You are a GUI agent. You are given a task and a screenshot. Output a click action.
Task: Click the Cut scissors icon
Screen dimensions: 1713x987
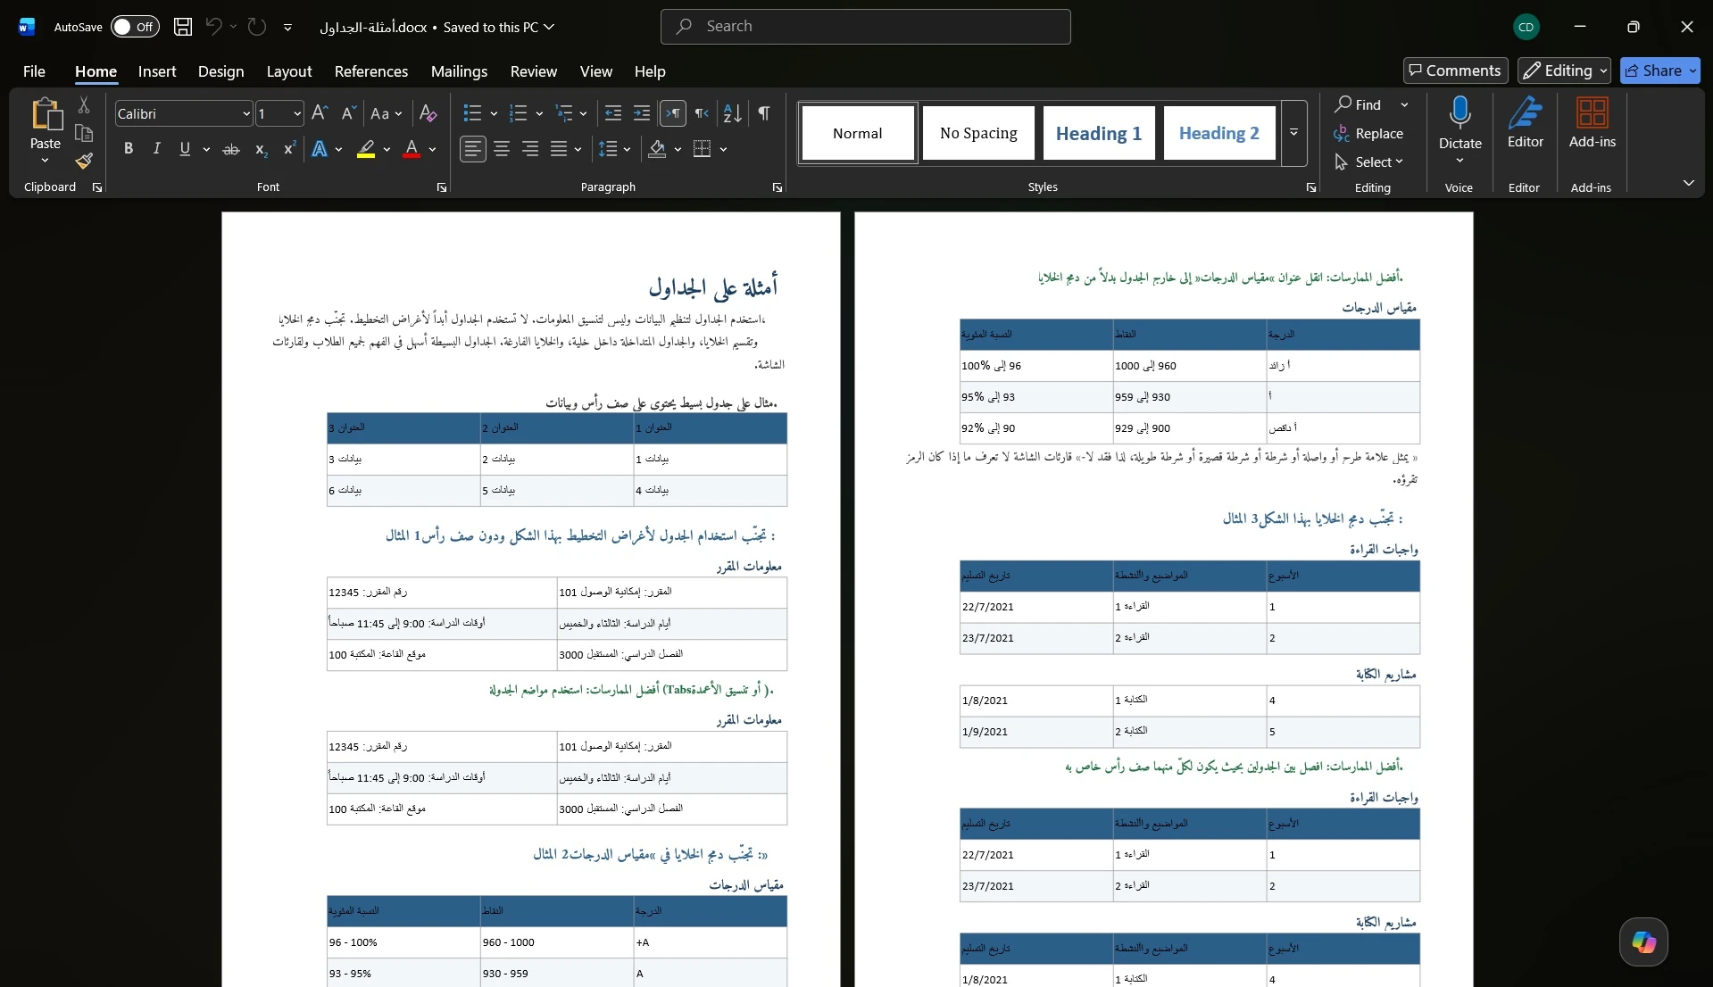click(x=84, y=105)
